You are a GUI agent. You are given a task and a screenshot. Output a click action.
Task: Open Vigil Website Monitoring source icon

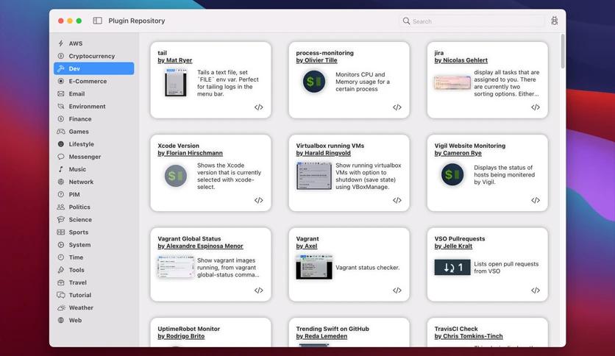click(536, 200)
